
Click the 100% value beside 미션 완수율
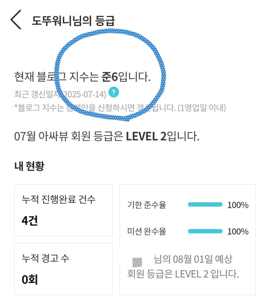(238, 231)
